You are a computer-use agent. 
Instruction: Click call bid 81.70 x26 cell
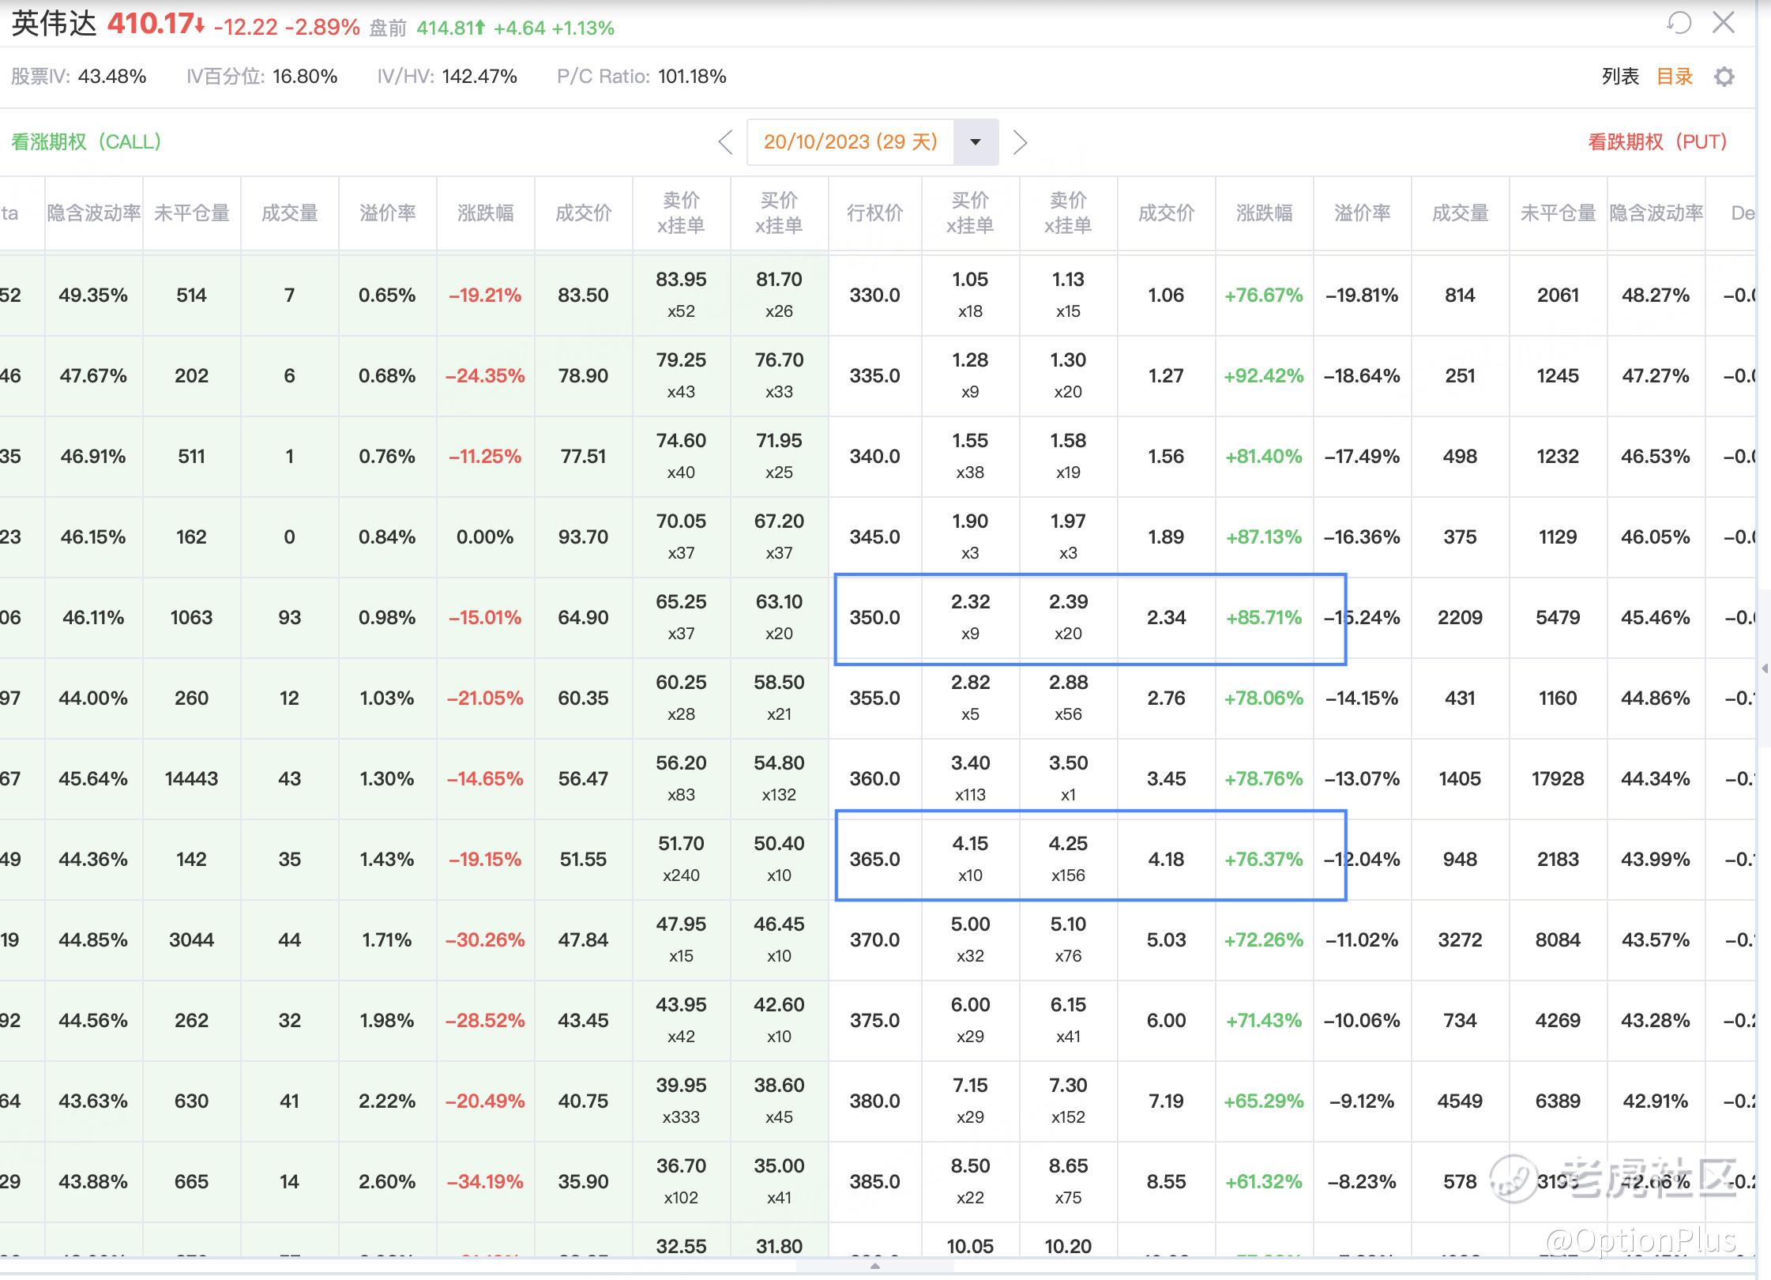[780, 296]
